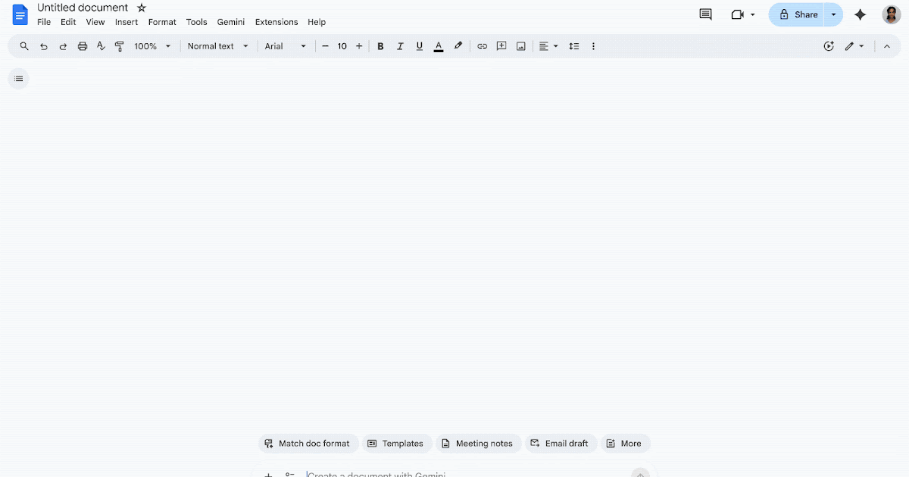Click the Meeting notes chip

(x=478, y=444)
